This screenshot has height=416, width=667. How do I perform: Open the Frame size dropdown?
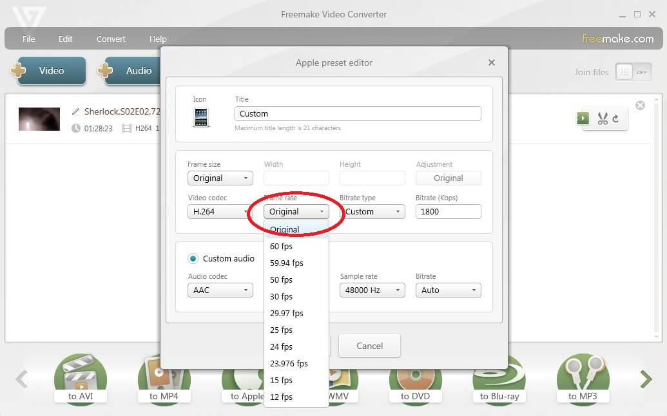pos(220,178)
